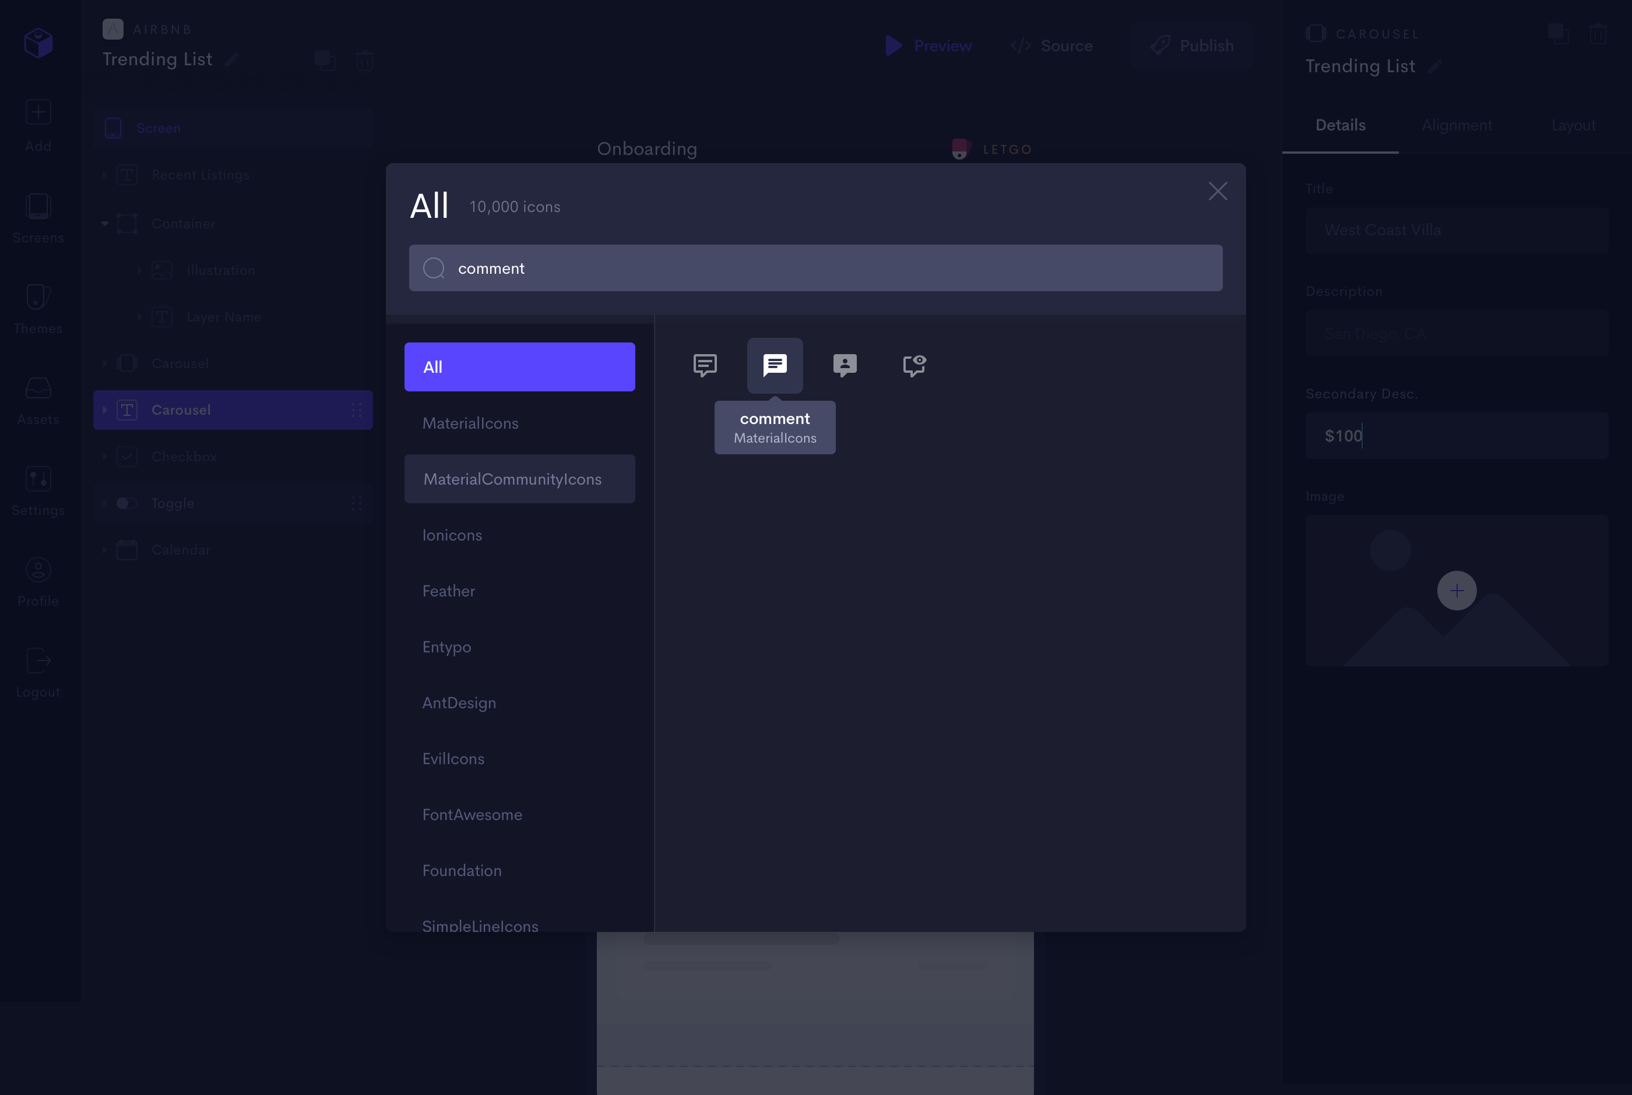Screen dimensions: 1632x1095
Task: Filter by Ionicons set
Action: tap(519, 535)
